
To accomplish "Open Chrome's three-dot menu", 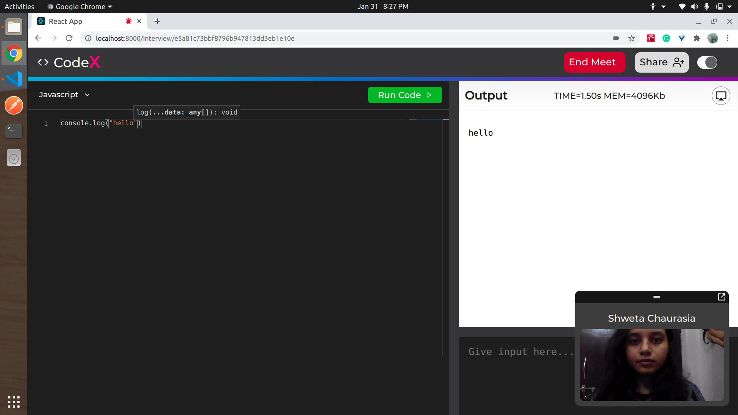I will coord(727,38).
